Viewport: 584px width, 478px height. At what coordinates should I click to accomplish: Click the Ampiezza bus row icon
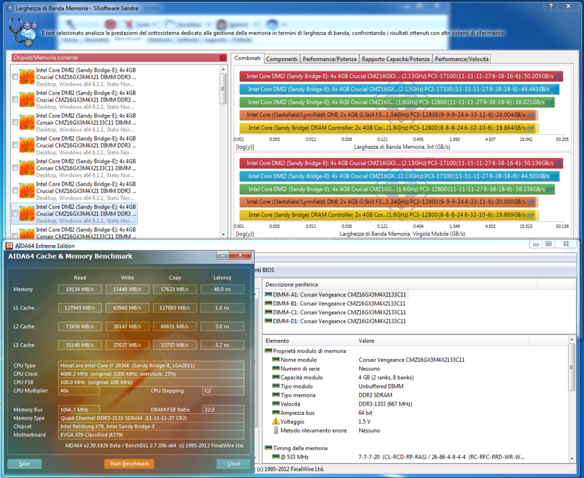(276, 413)
